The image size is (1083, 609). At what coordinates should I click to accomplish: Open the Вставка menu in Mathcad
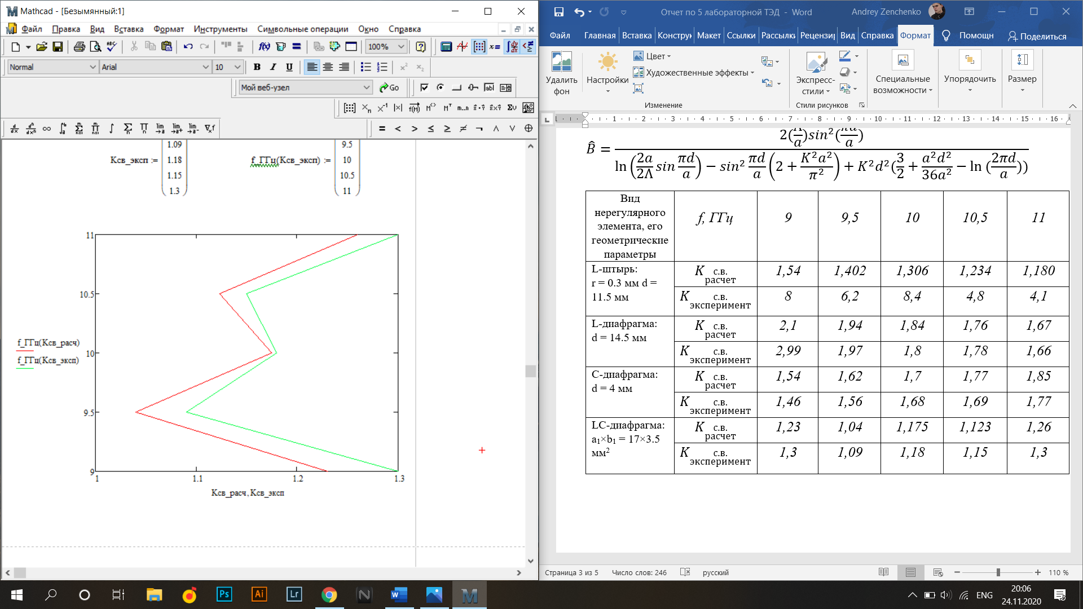[x=129, y=29]
